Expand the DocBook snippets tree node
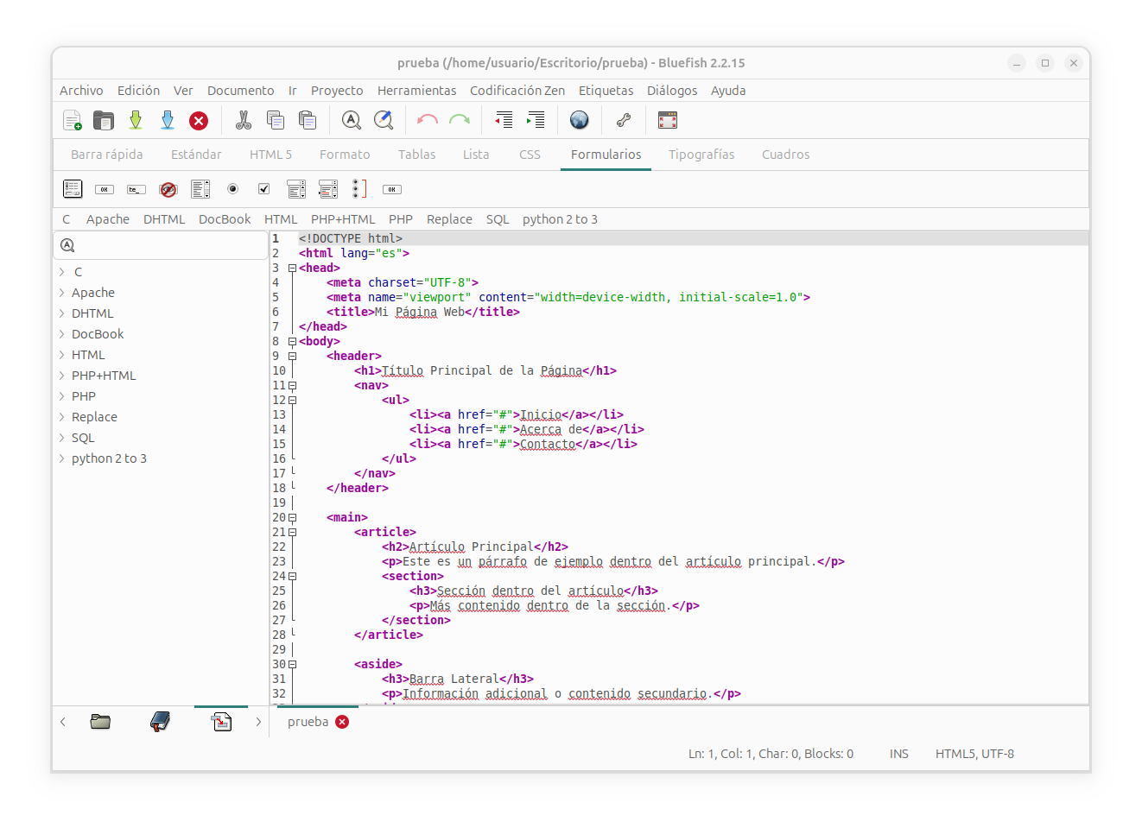The image size is (1142, 828). 62,334
